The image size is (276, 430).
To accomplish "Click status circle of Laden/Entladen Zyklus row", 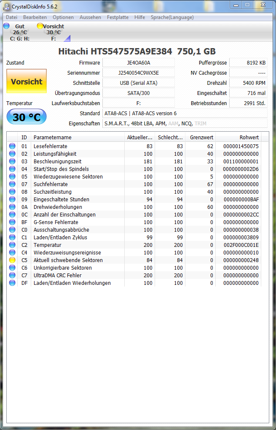I will point(12,237).
